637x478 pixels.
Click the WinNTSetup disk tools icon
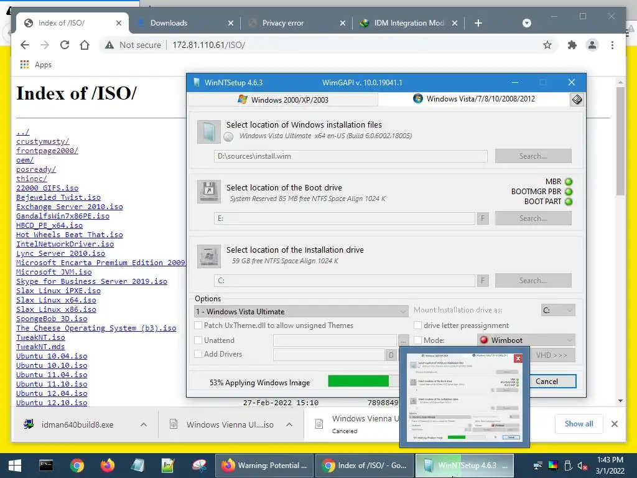click(577, 100)
